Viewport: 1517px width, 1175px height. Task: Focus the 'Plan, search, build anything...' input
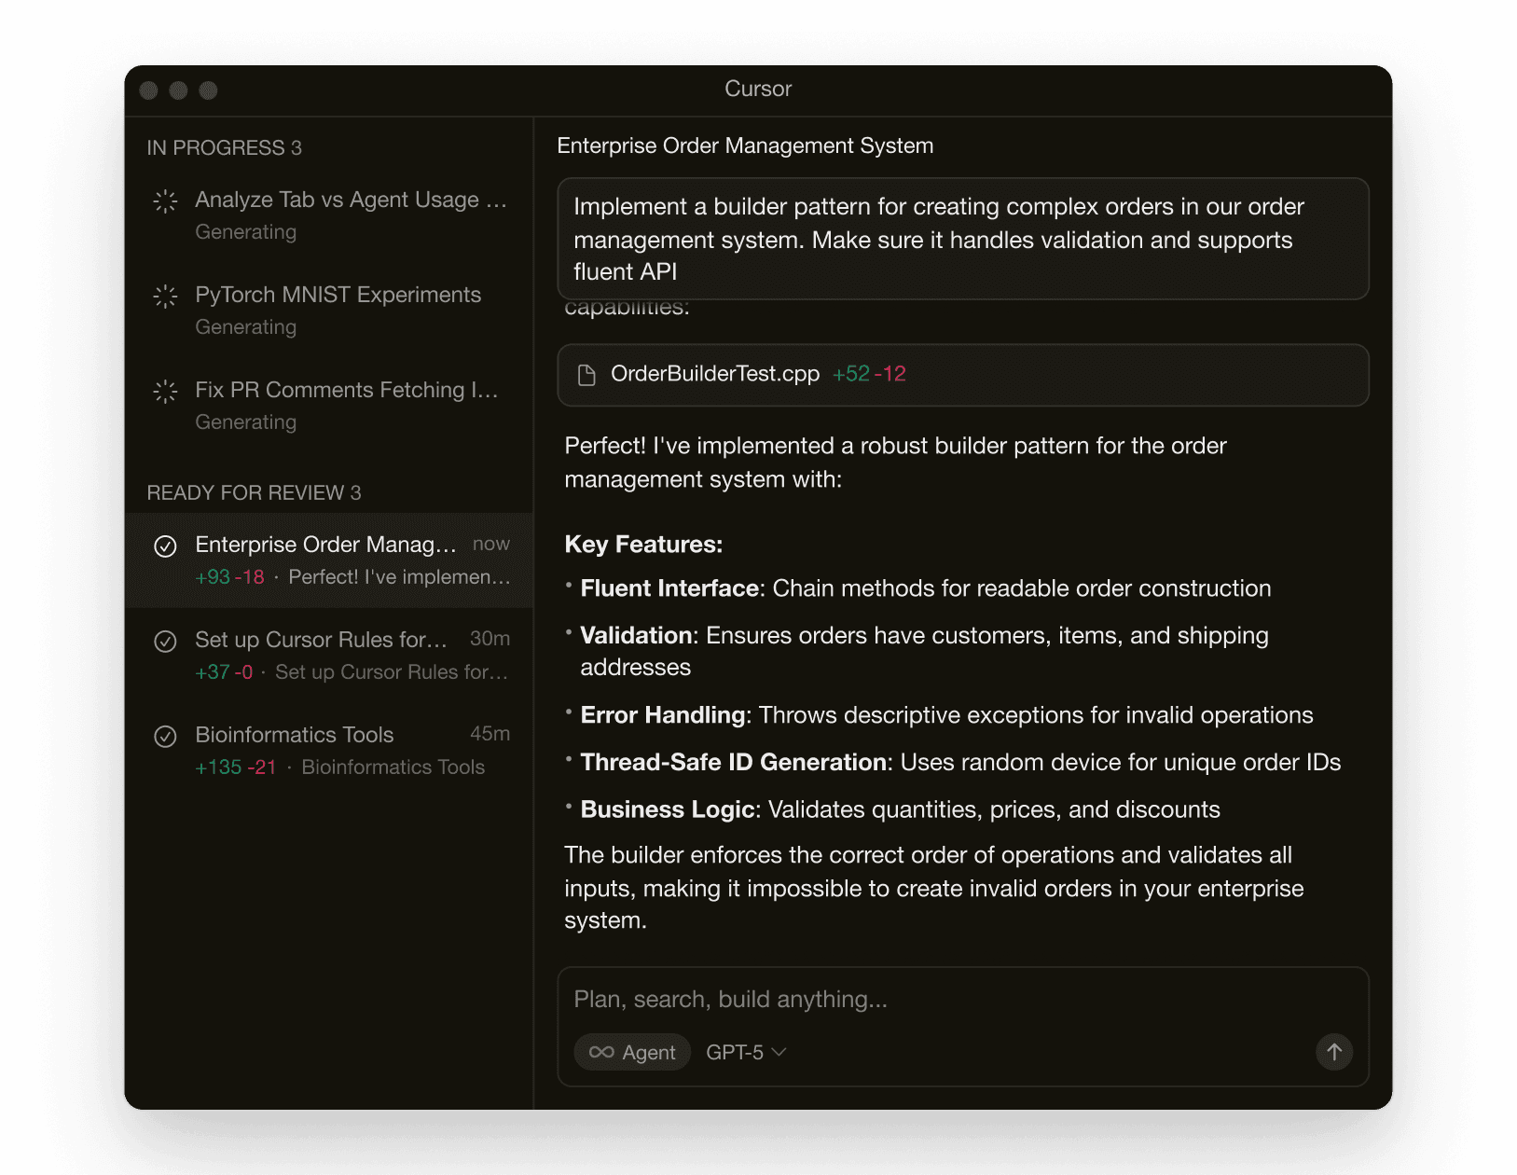click(962, 999)
